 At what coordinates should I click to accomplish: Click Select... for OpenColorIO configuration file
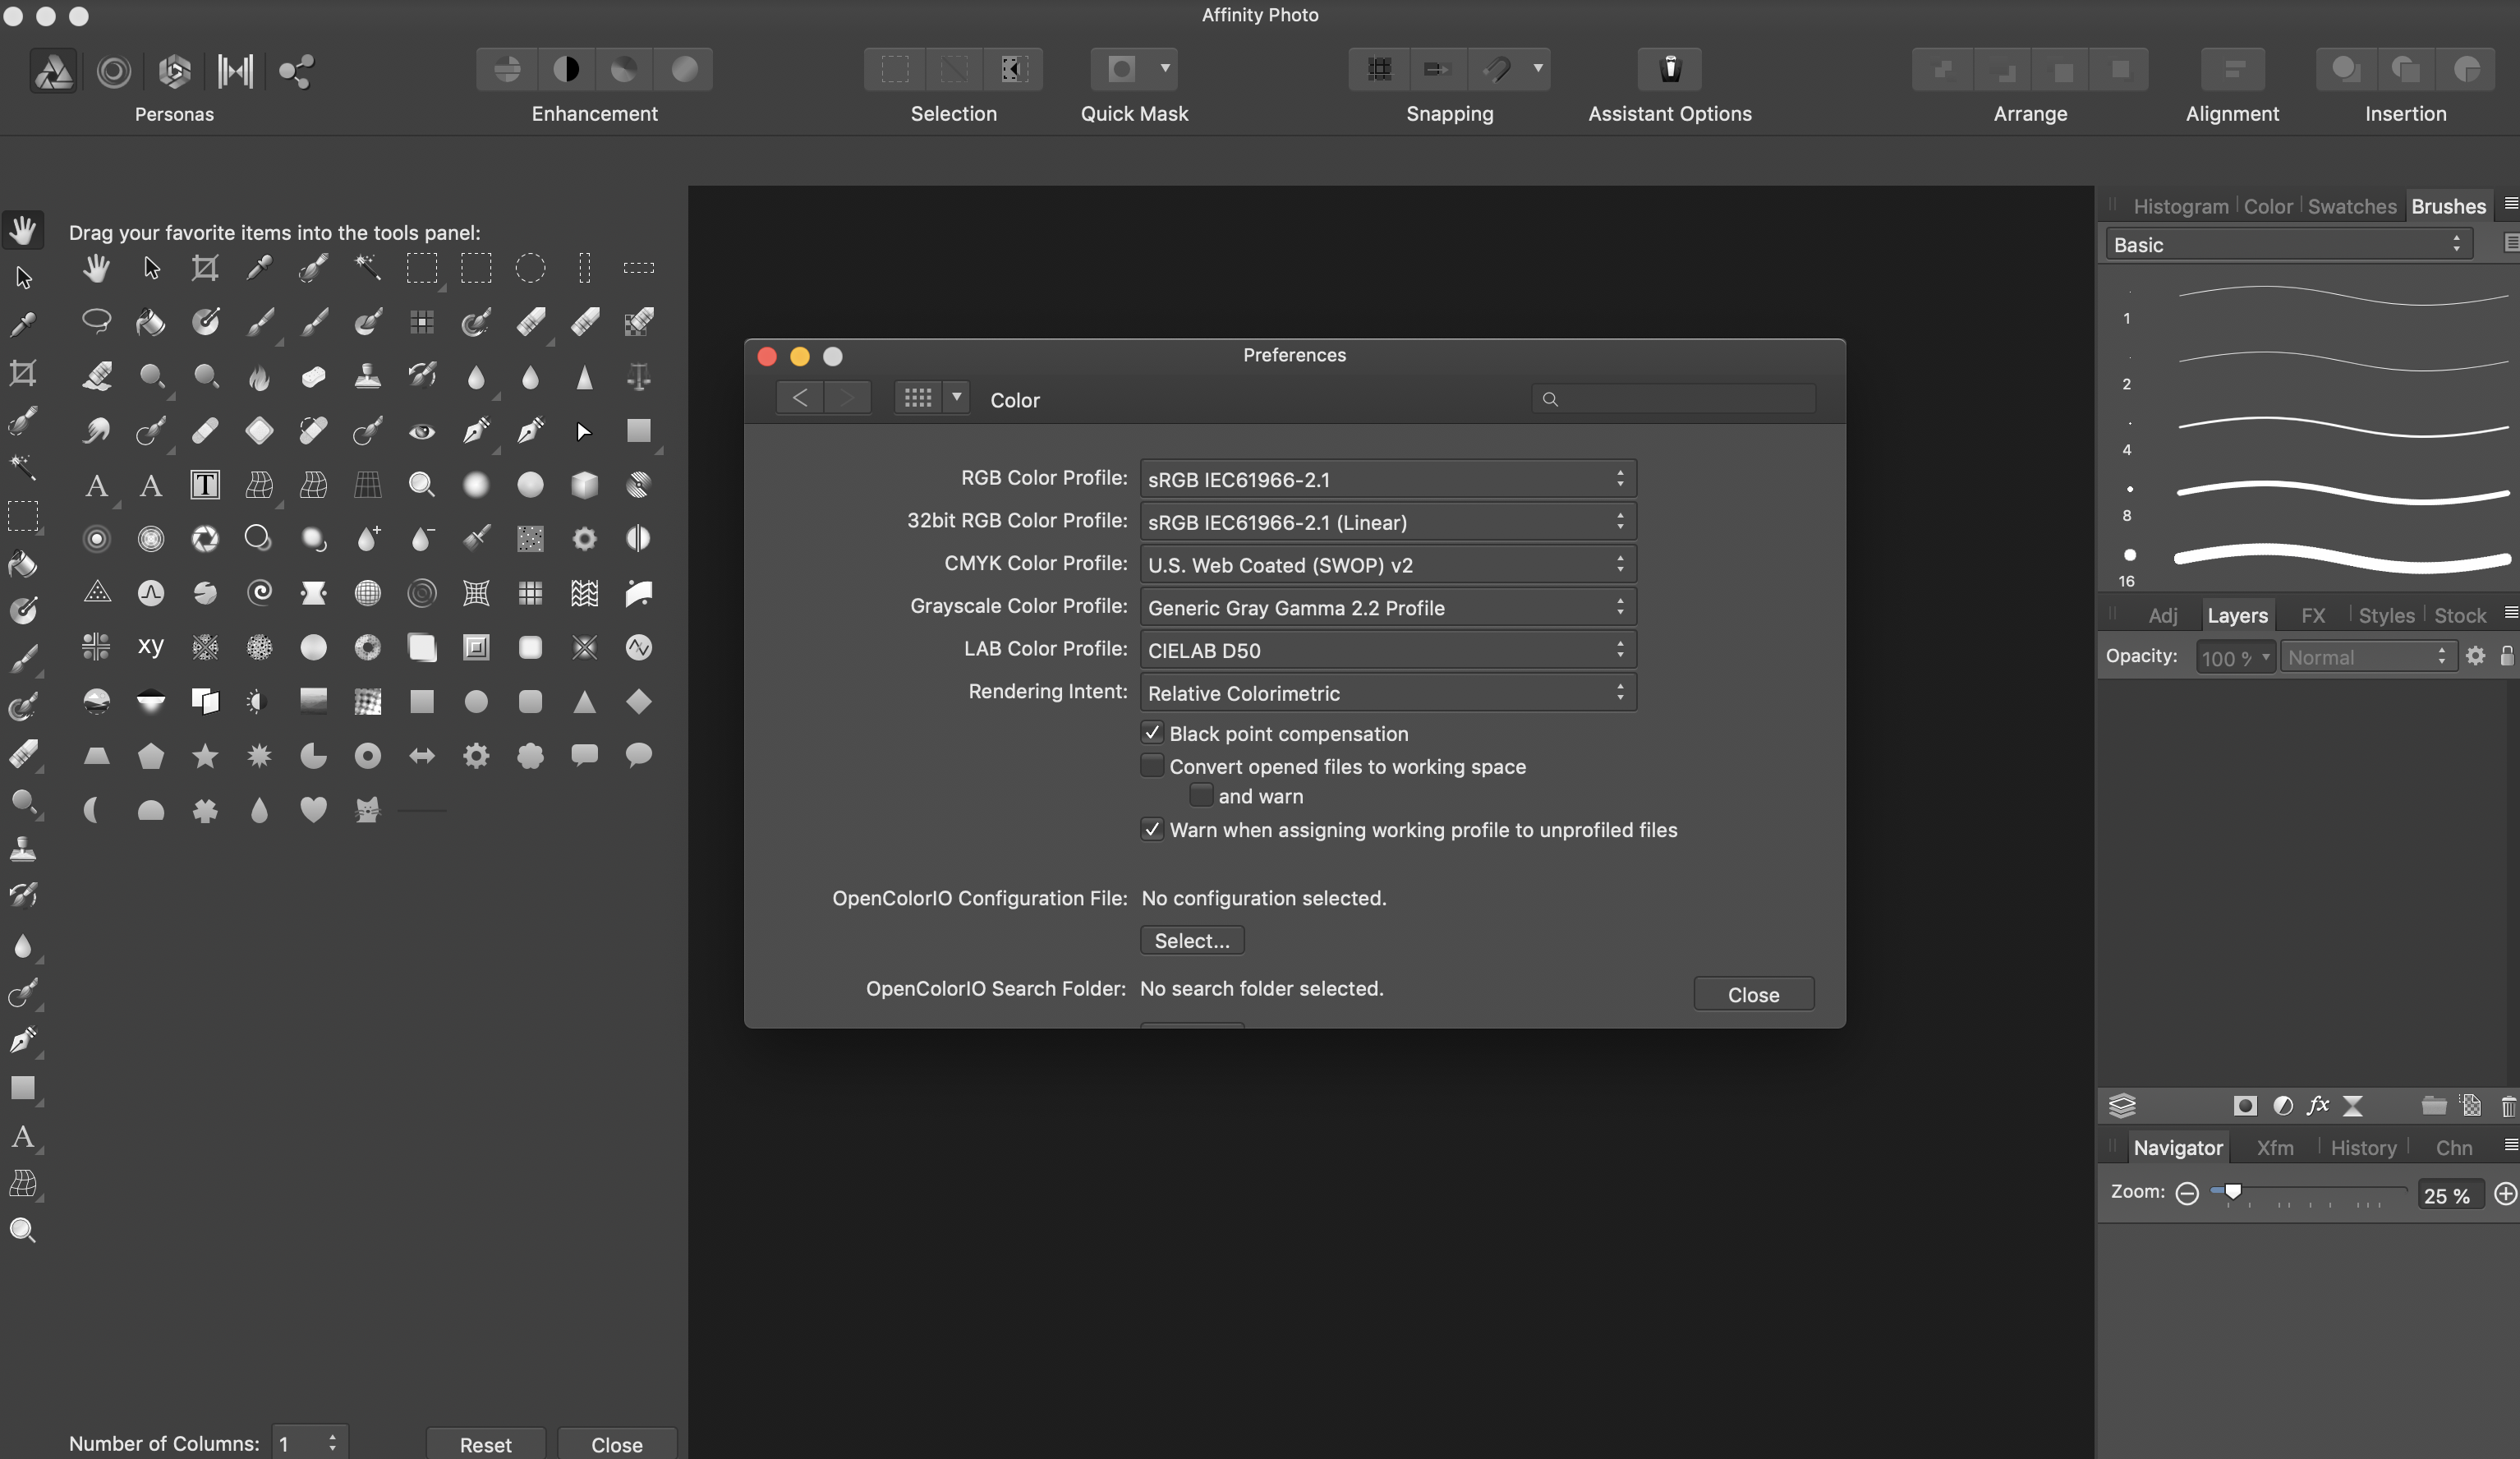[1192, 940]
